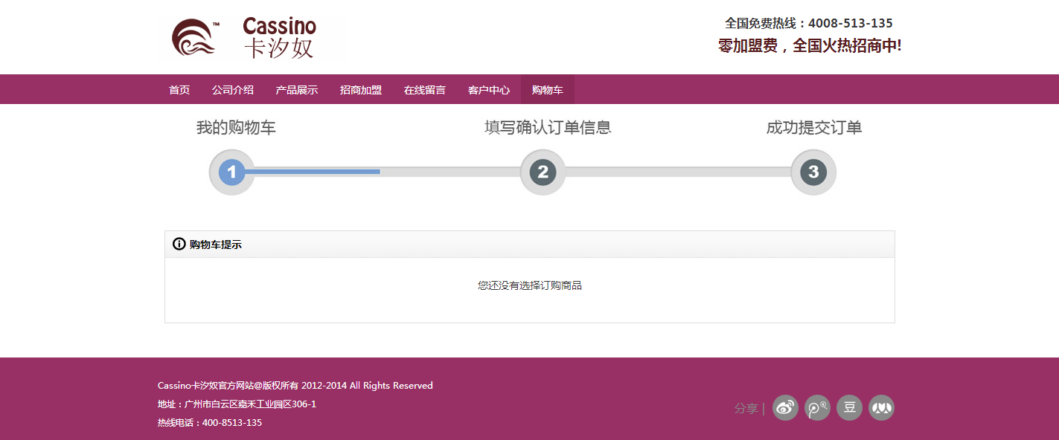Image resolution: width=1059 pixels, height=440 pixels.
Task: Select the step 2 circle
Action: tap(543, 172)
